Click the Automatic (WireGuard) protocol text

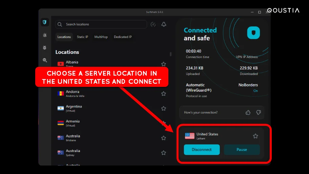pyautogui.click(x=199, y=88)
